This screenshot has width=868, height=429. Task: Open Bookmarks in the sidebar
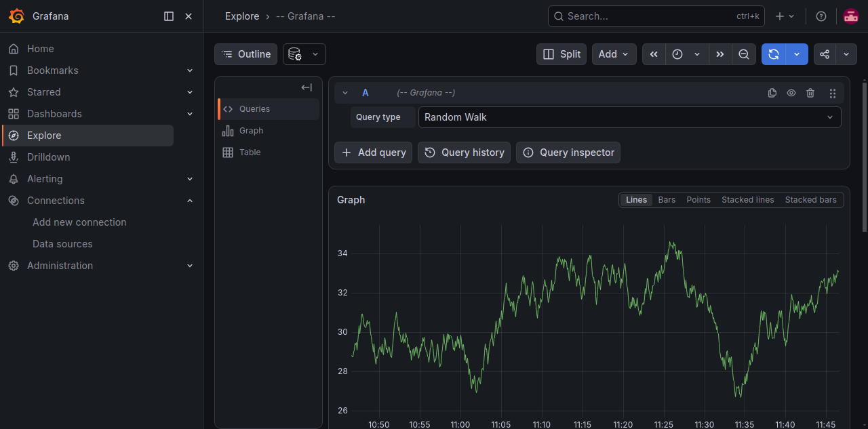[x=52, y=70]
